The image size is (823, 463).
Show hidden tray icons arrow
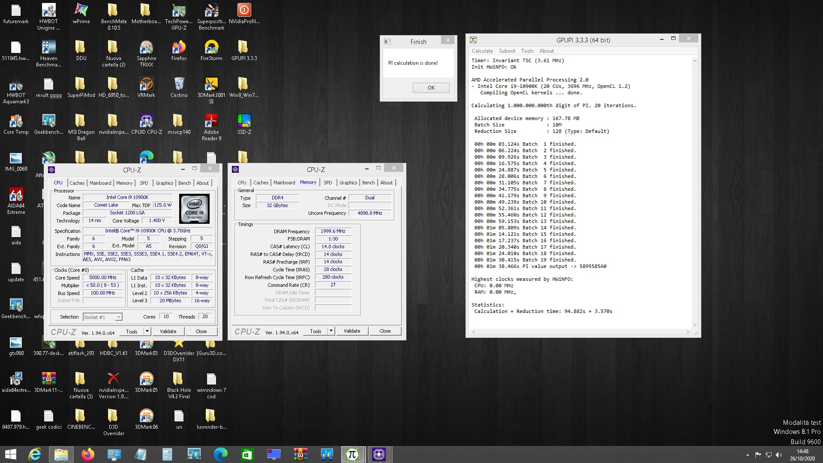pos(748,455)
